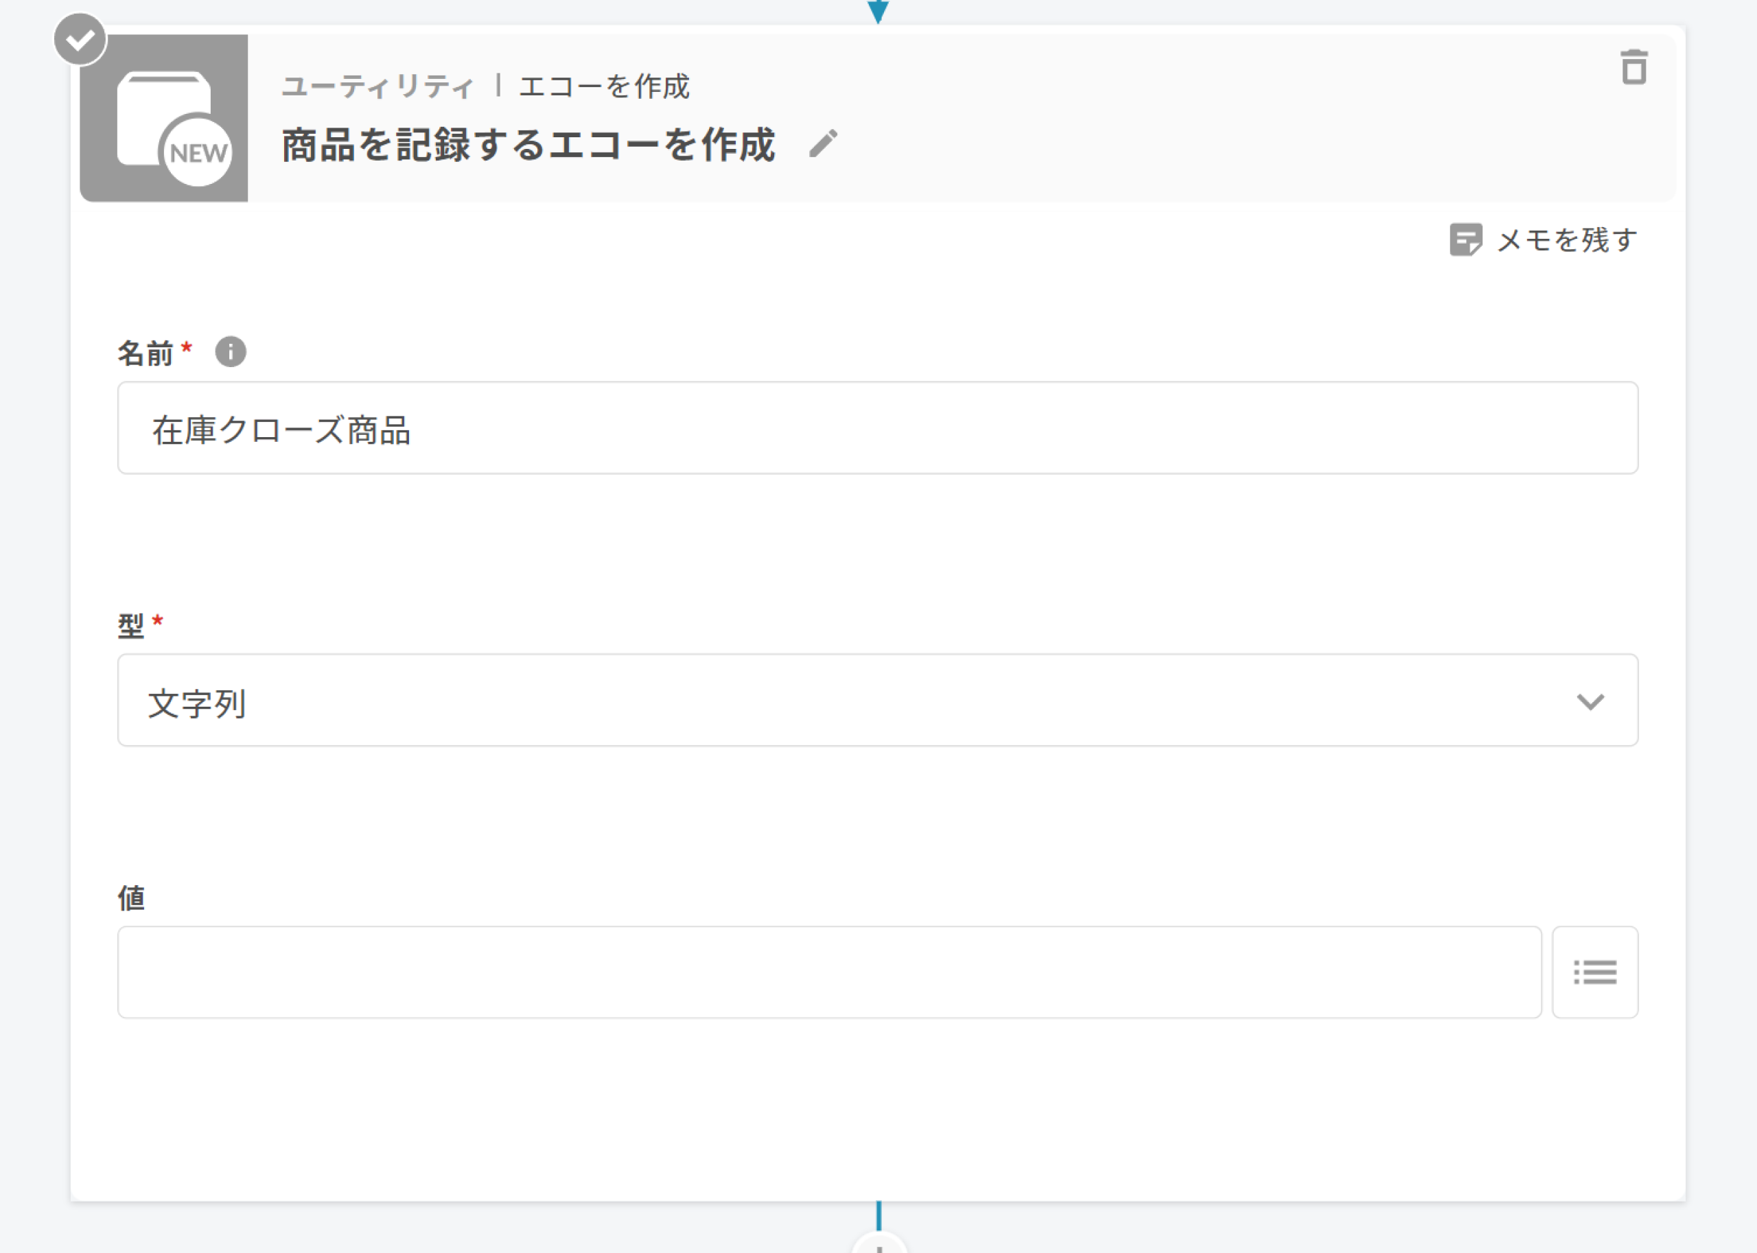The height and width of the screenshot is (1253, 1757).
Task: Open the list picker beside 値 field
Action: (x=1594, y=972)
